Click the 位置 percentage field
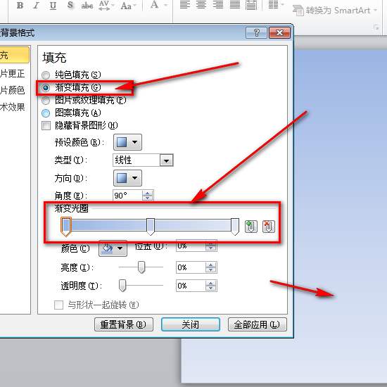This screenshot has width=387, height=387. point(190,246)
